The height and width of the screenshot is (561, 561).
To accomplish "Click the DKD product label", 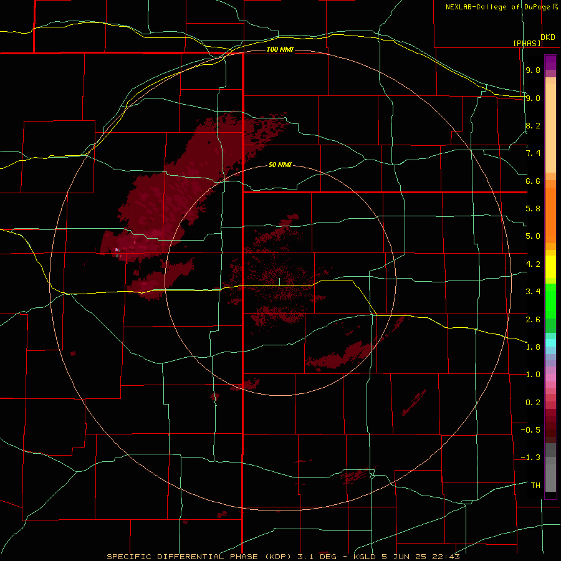I will click(x=548, y=37).
